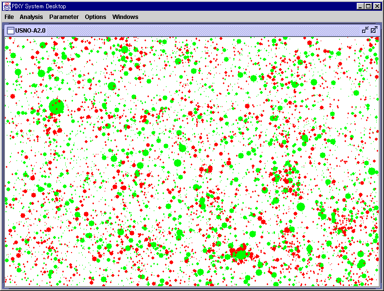Open the Parameter menu
Image resolution: width=384 pixels, height=291 pixels.
[x=64, y=17]
